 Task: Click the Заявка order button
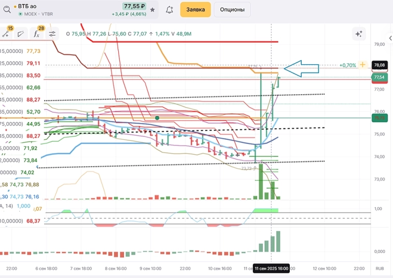[x=195, y=9]
